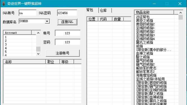Select item 解放军意志2
Image resolution: width=187 pixels, height=105 pixels.
coord(145,72)
